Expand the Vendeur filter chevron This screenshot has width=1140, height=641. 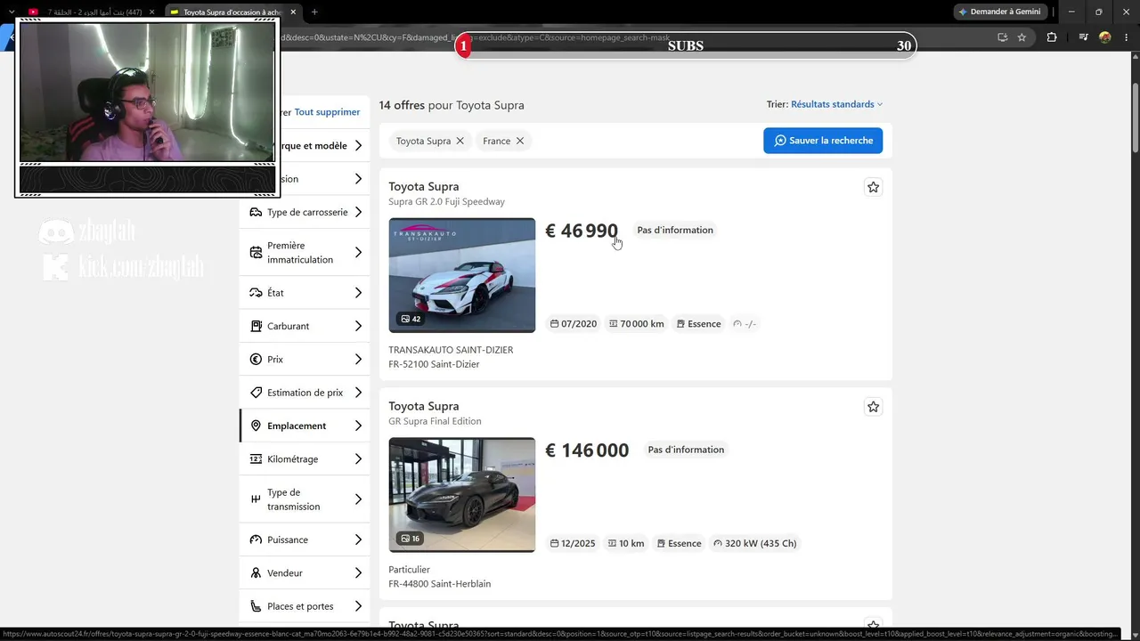click(x=358, y=573)
